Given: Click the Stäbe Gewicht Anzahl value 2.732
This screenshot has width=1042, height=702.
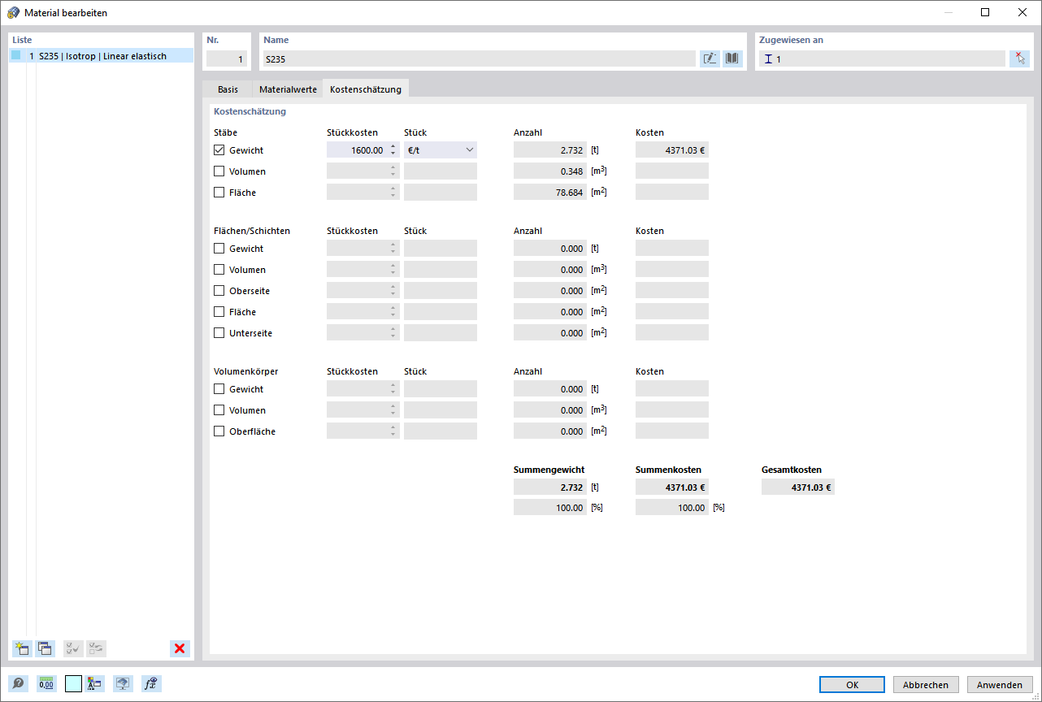Looking at the screenshot, I should pyautogui.click(x=550, y=150).
